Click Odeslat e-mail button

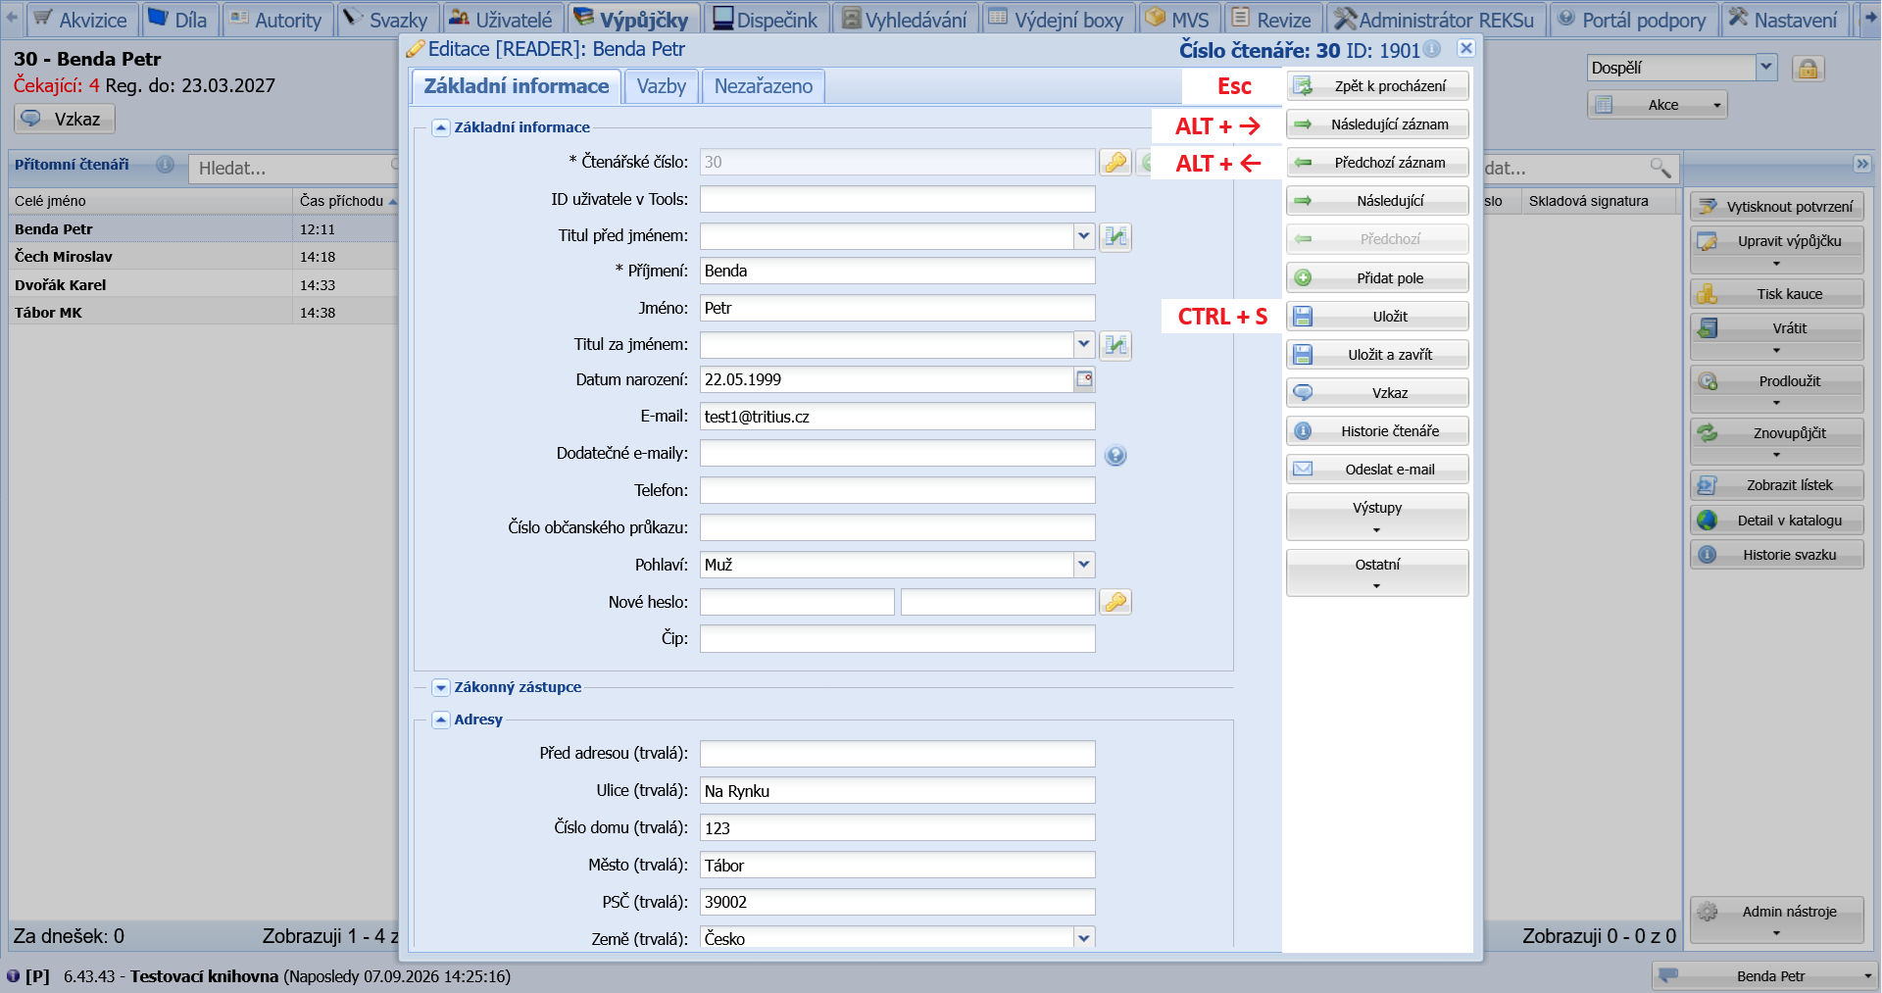click(x=1377, y=470)
